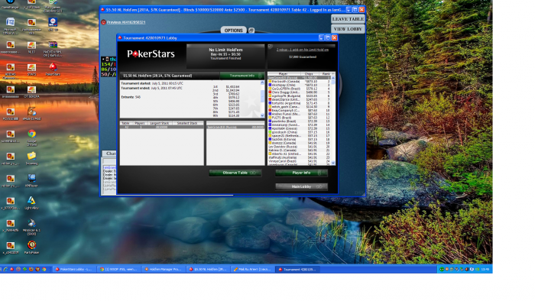535x301 pixels.
Task: Sort tables by Players column
Action: click(140, 123)
